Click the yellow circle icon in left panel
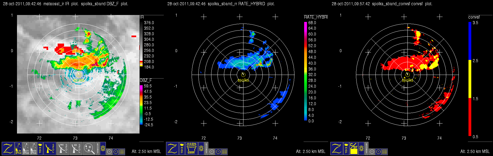 (116, 152)
